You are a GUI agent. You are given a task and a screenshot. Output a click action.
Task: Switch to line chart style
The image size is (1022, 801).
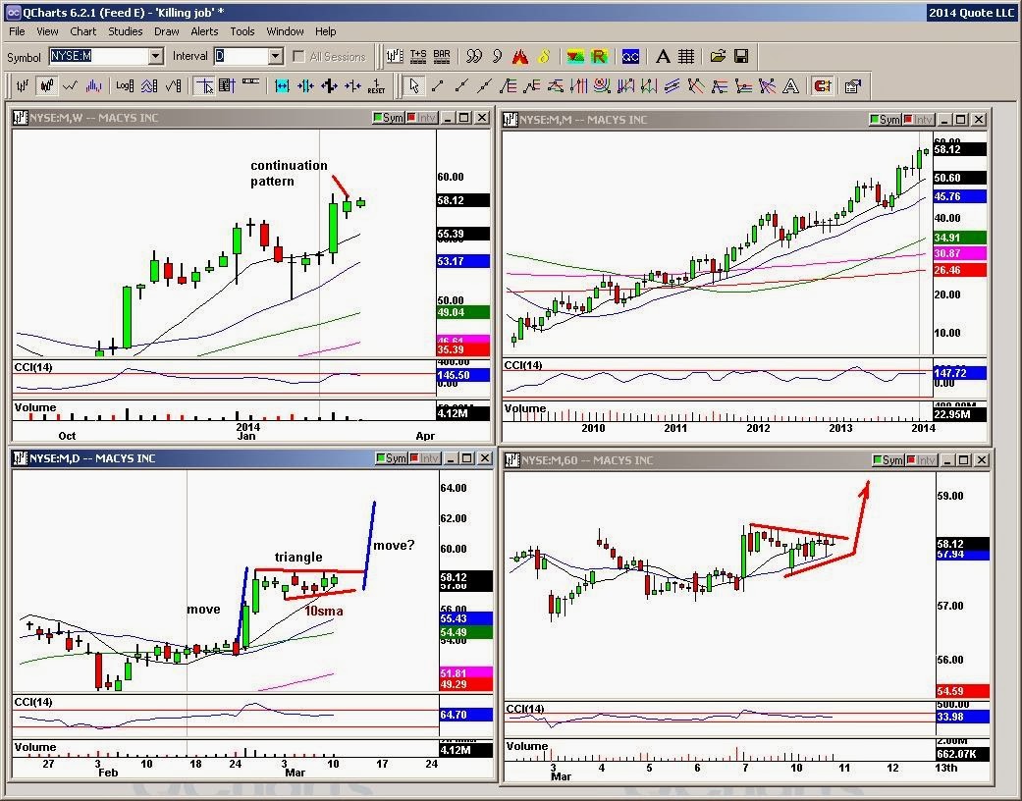71,85
